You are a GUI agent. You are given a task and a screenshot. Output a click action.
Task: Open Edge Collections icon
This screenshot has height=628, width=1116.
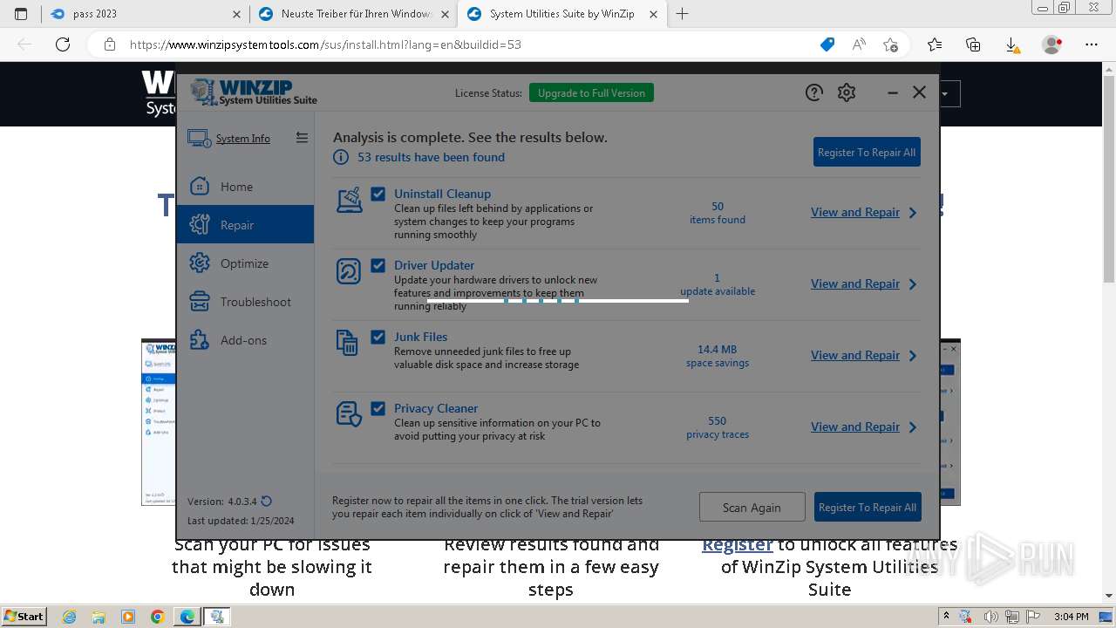(x=973, y=44)
